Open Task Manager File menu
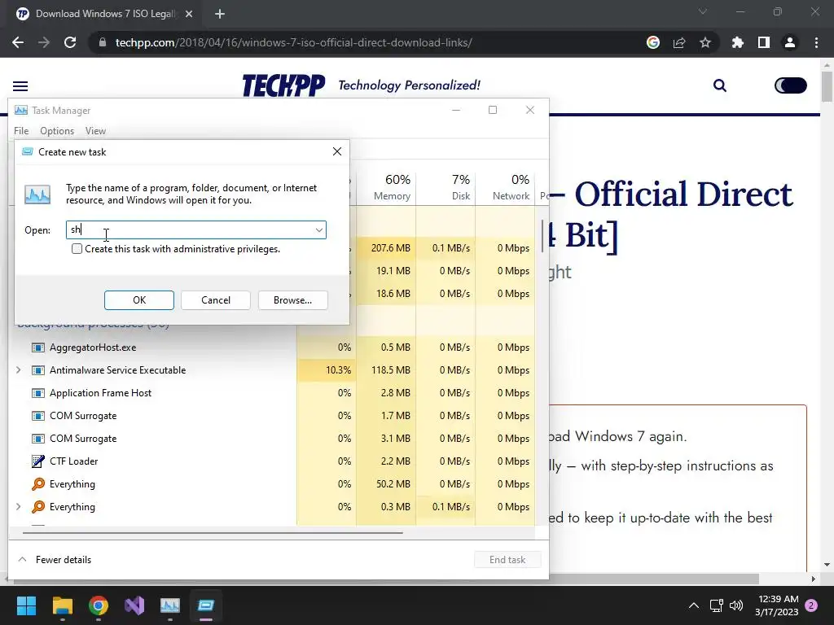The image size is (834, 625). (21, 131)
